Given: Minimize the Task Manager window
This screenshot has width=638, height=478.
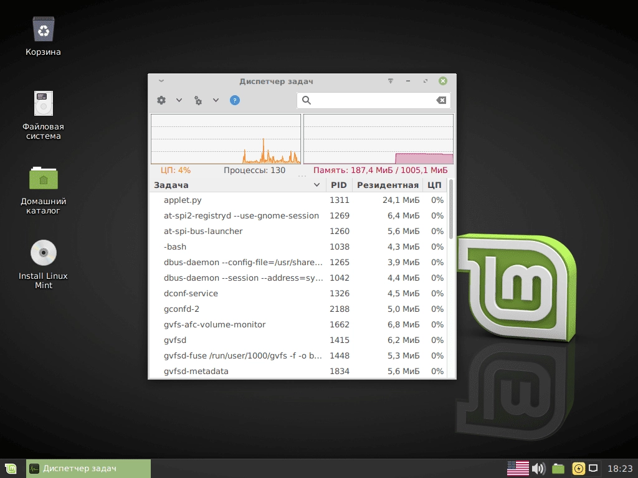Looking at the screenshot, I should 407,81.
